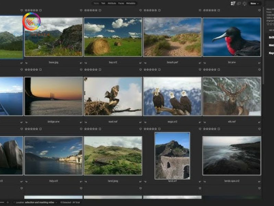
Task: Open the None preset dropdown at top right
Action: pos(254,3)
